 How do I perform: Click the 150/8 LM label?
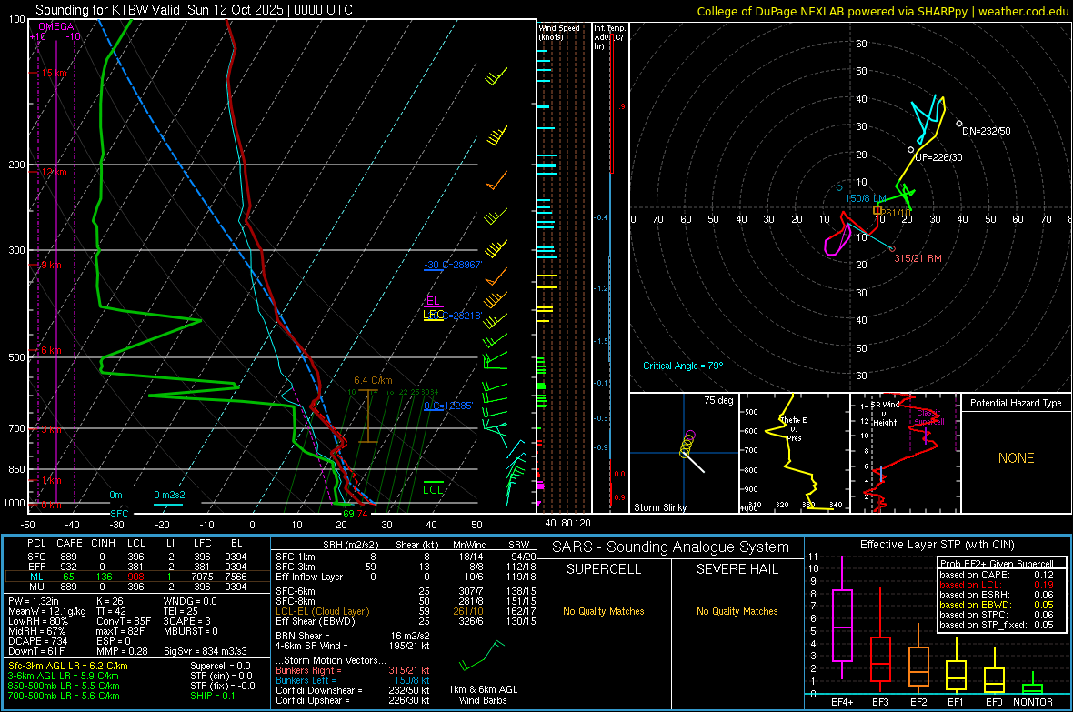click(866, 198)
